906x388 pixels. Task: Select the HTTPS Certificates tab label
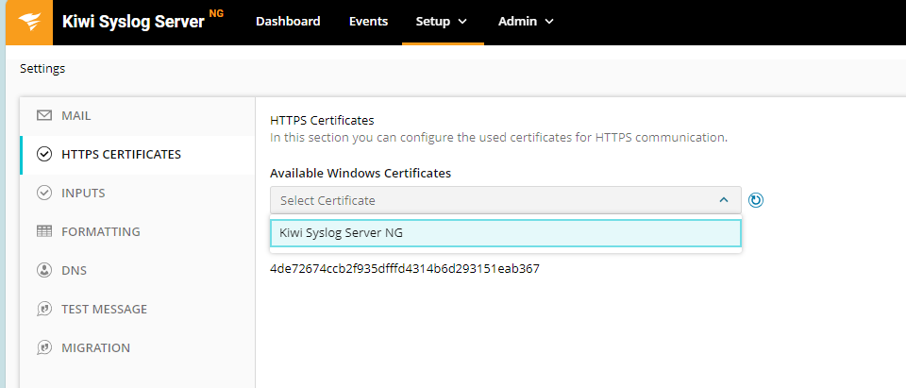pos(122,155)
